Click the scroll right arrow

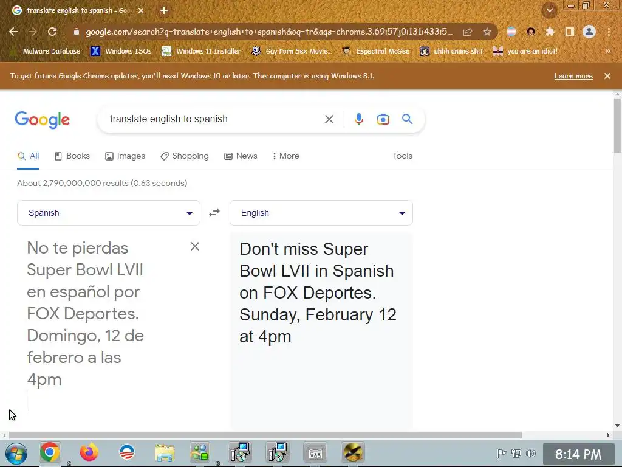pyautogui.click(x=608, y=435)
